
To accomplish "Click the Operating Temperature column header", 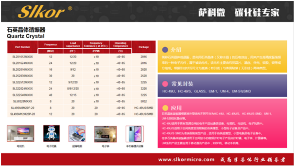I will [x=121, y=44].
